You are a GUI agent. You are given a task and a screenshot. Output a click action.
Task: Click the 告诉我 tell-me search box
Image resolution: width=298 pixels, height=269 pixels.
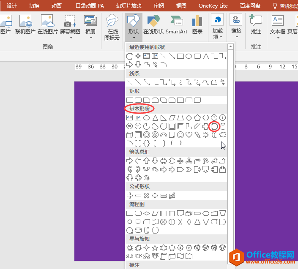[285, 6]
